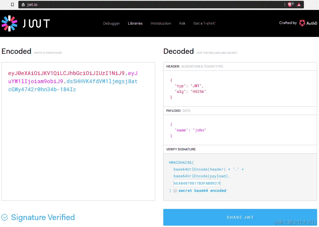This screenshot has height=227, width=319.
Task: Click the SHARE JWT button
Action: [240, 217]
